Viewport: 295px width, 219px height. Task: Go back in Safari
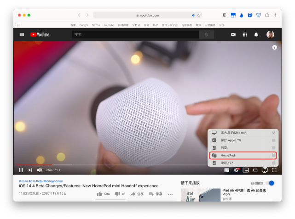tap(79, 15)
